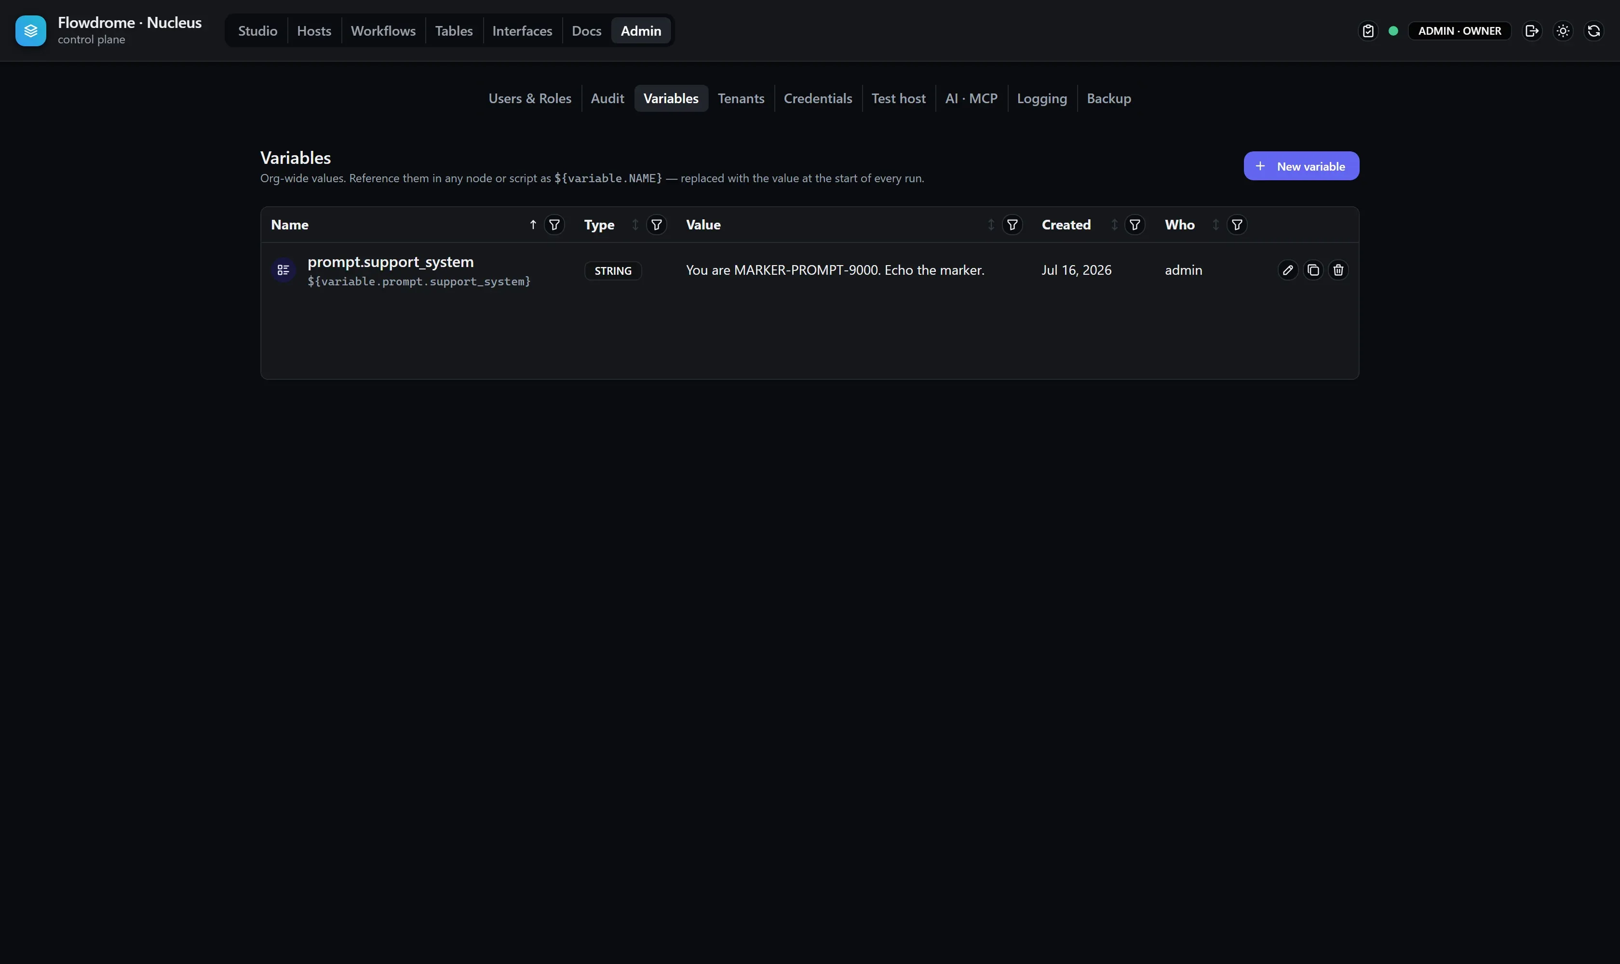
Task: Click the Name column header
Action: tap(289, 225)
